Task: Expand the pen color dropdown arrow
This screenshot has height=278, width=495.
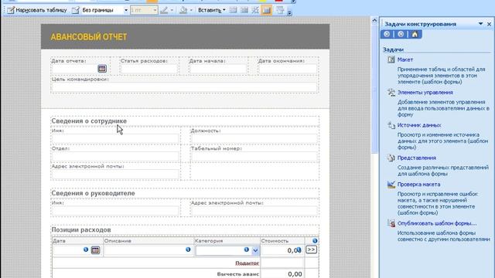Action: pos(172,10)
